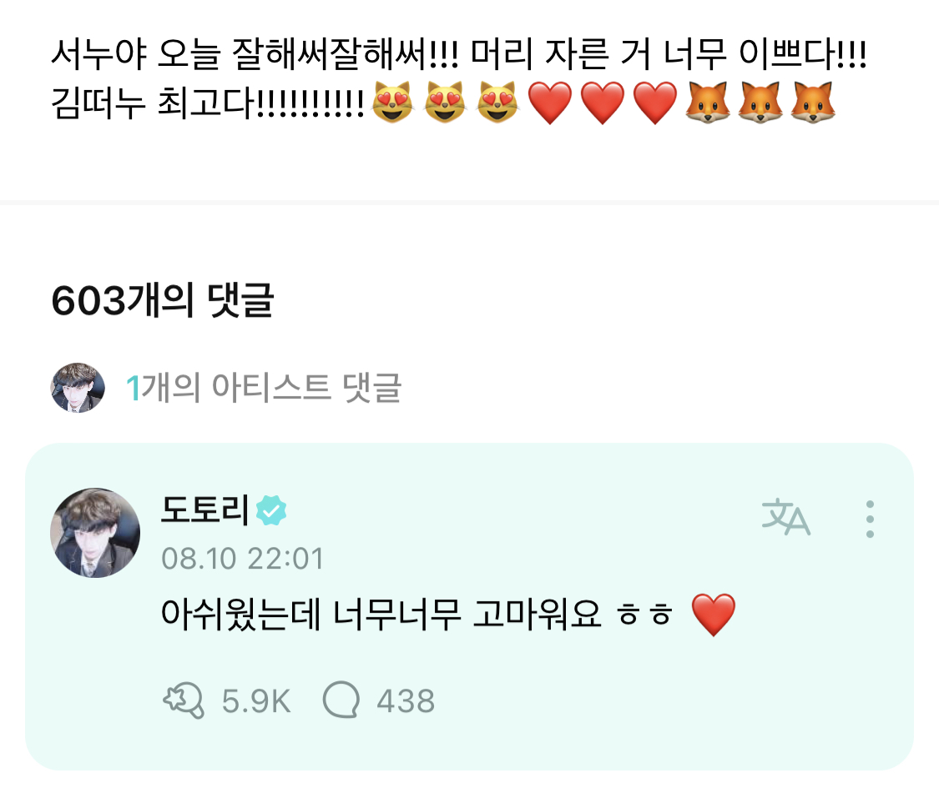Translate the 도토리 artist comment

click(785, 519)
